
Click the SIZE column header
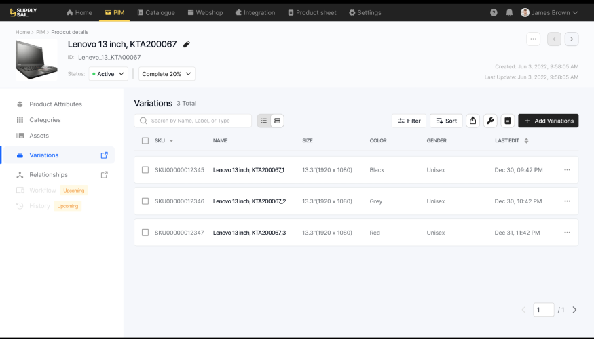pyautogui.click(x=308, y=141)
